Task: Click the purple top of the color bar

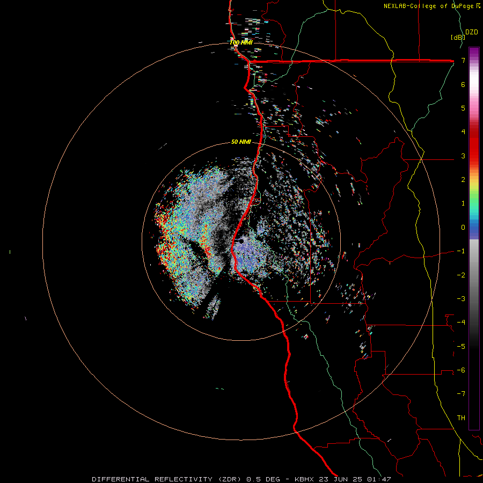Action: (x=474, y=53)
